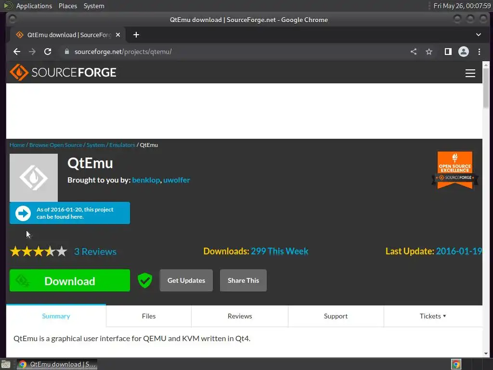Click the QtEmu download taskbar entry
This screenshot has width=493, height=370.
tap(57, 364)
